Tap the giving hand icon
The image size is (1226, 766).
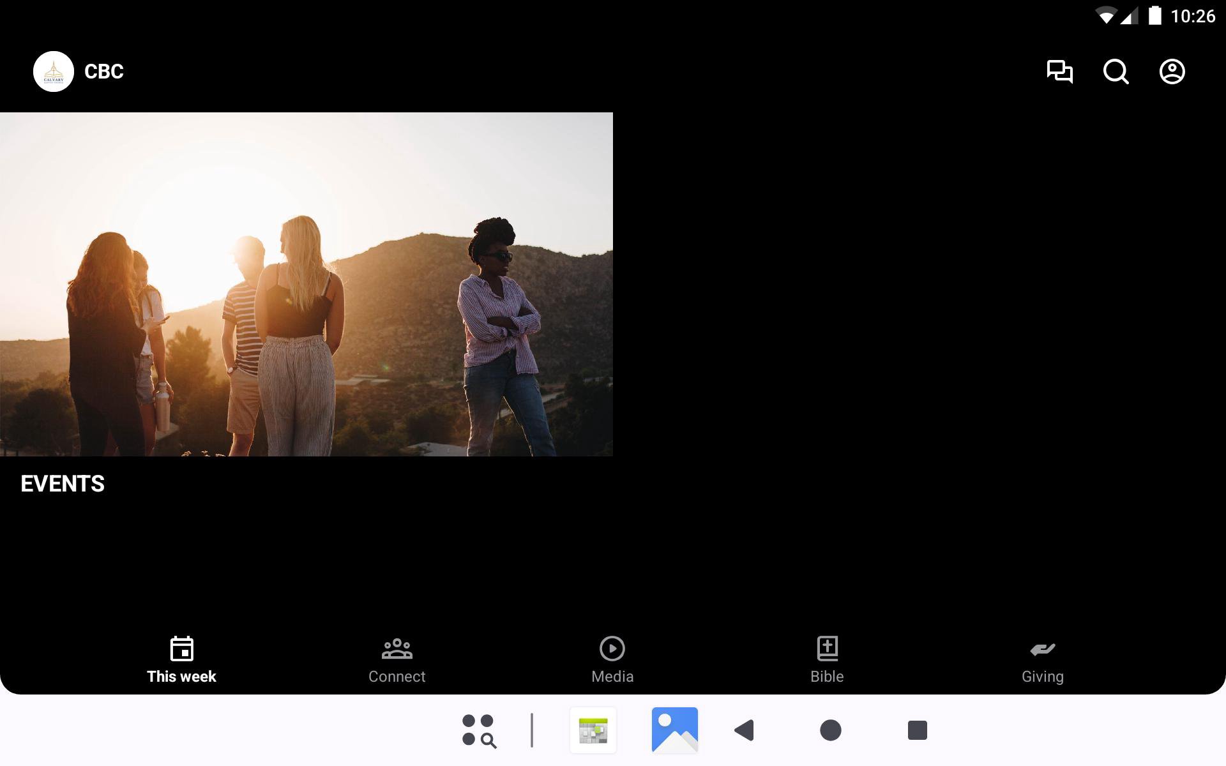click(1042, 649)
